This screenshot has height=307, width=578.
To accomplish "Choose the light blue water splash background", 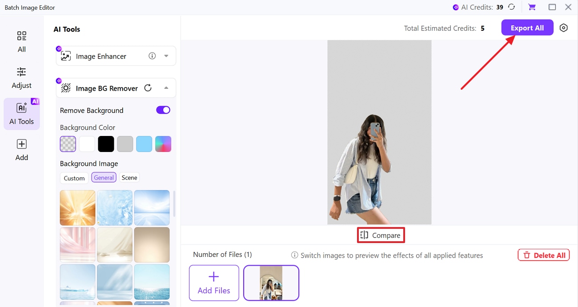I will pos(115,207).
